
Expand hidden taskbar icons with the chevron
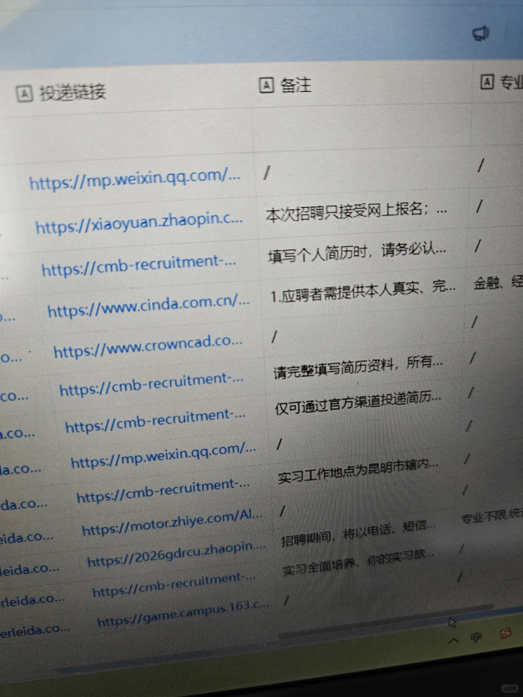pyautogui.click(x=453, y=640)
